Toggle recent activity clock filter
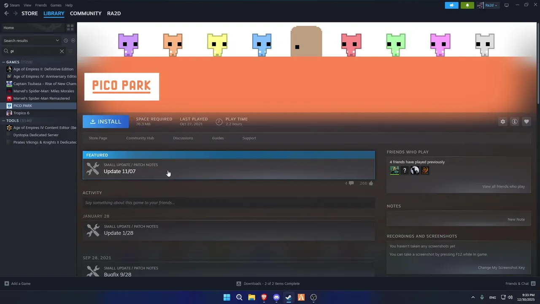The width and height of the screenshot is (540, 304). [66, 41]
